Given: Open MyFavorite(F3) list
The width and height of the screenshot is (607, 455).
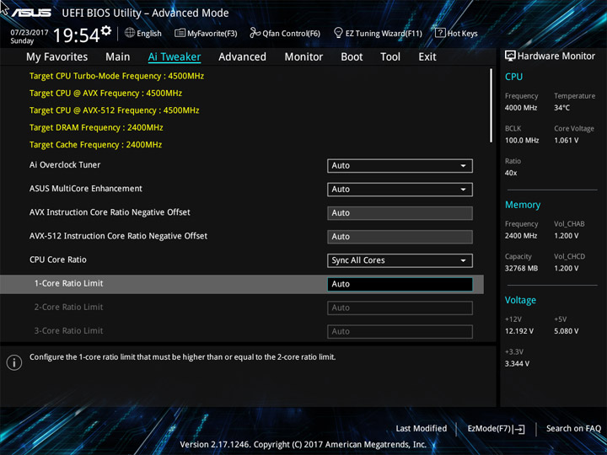Looking at the screenshot, I should pyautogui.click(x=206, y=33).
